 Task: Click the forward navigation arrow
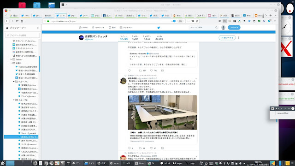(x=12, y=21)
